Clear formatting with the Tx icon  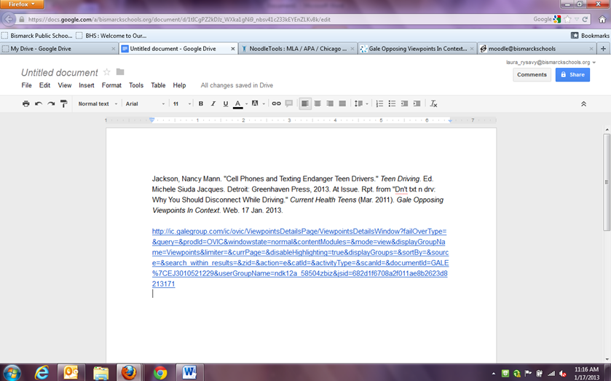(x=433, y=103)
